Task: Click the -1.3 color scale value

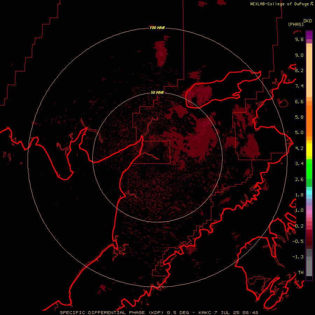Action: tap(298, 257)
